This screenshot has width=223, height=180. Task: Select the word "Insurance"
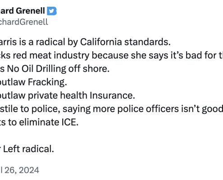click(x=112, y=95)
